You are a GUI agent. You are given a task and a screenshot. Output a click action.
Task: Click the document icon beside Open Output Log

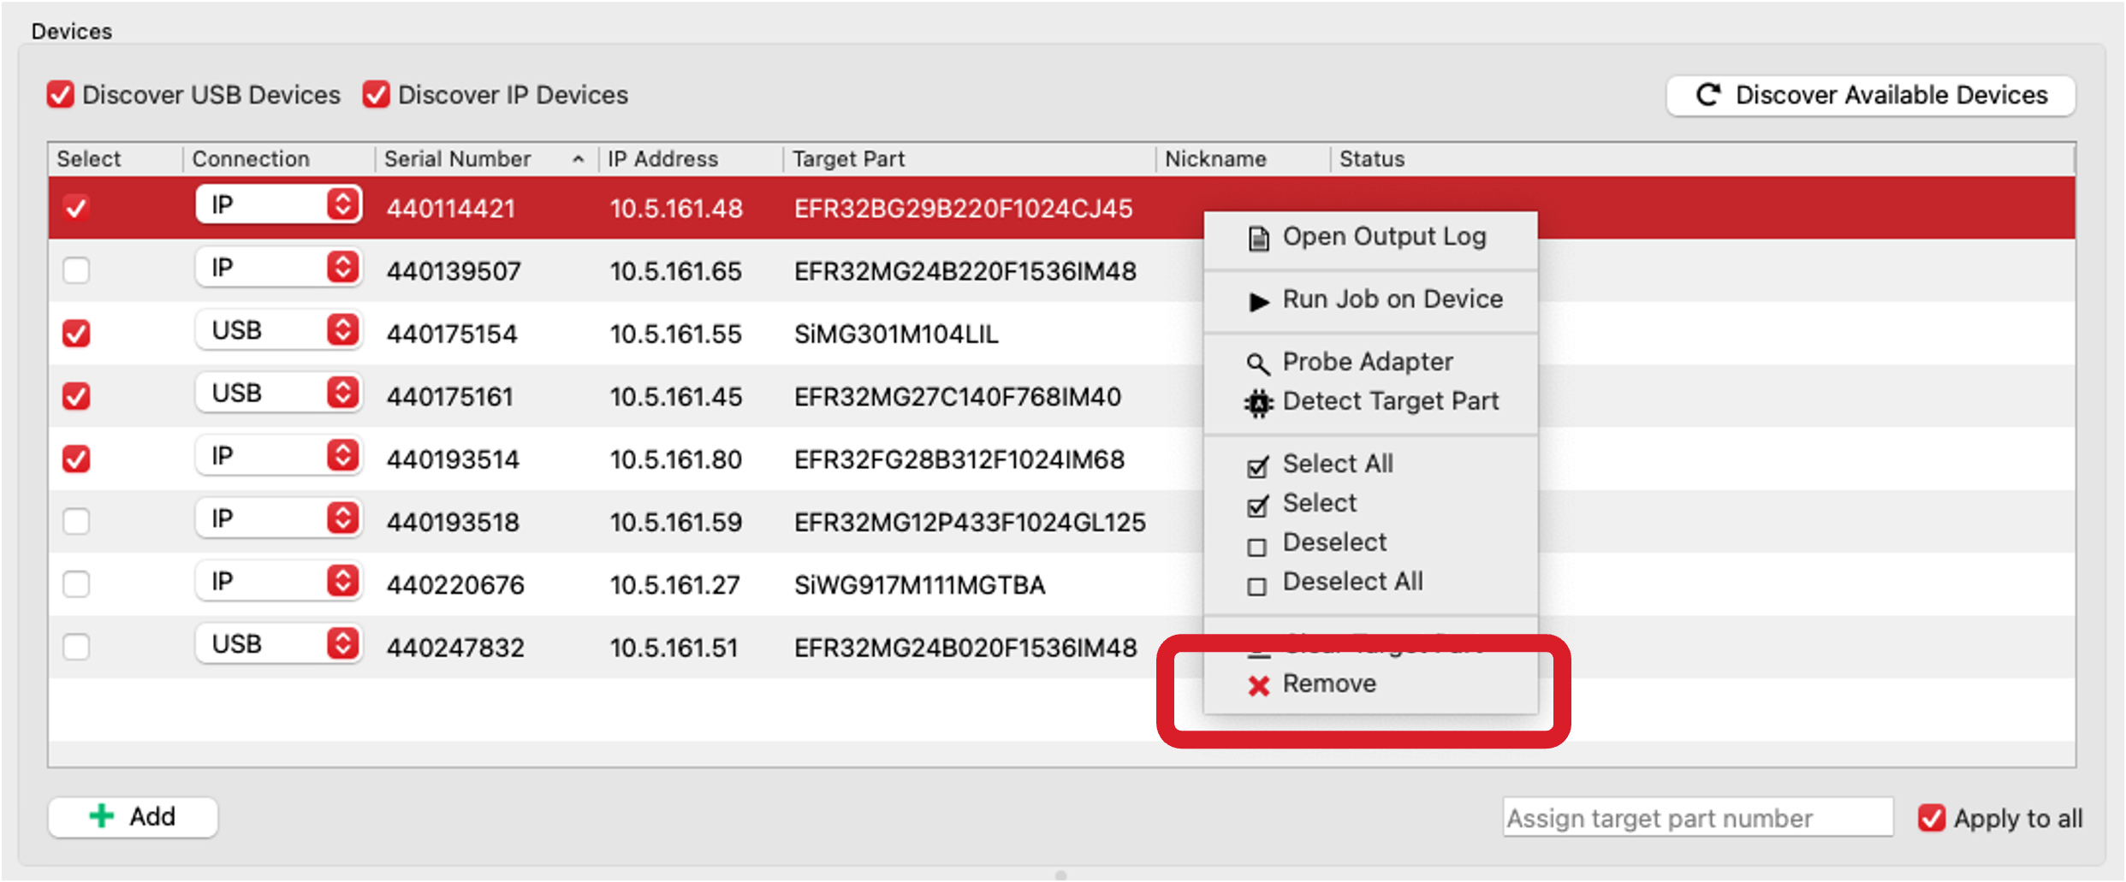pyautogui.click(x=1257, y=237)
